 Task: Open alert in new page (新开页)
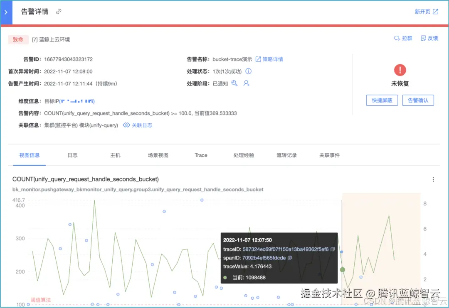pos(427,12)
